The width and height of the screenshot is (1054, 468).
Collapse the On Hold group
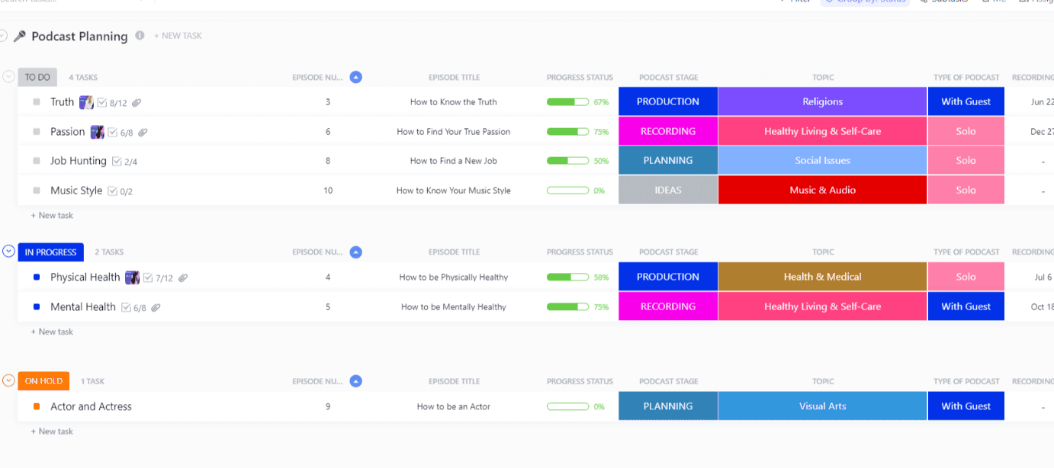pos(9,380)
